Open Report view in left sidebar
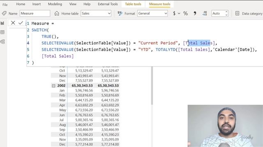The image size is (263, 147). (x=2, y=23)
